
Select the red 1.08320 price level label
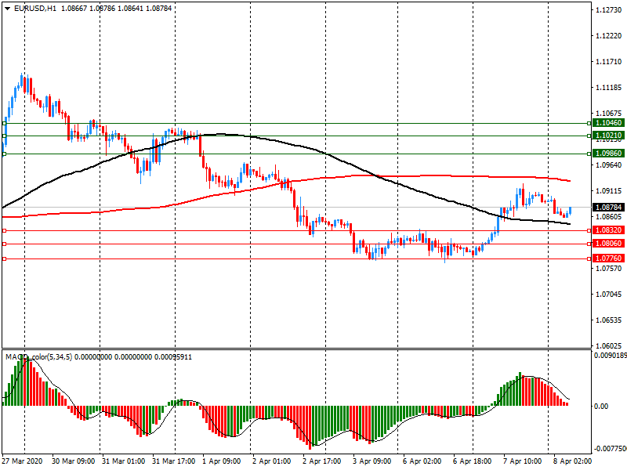tap(608, 230)
